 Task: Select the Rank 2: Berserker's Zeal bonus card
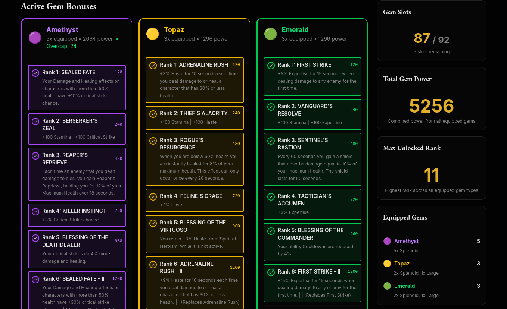77,129
